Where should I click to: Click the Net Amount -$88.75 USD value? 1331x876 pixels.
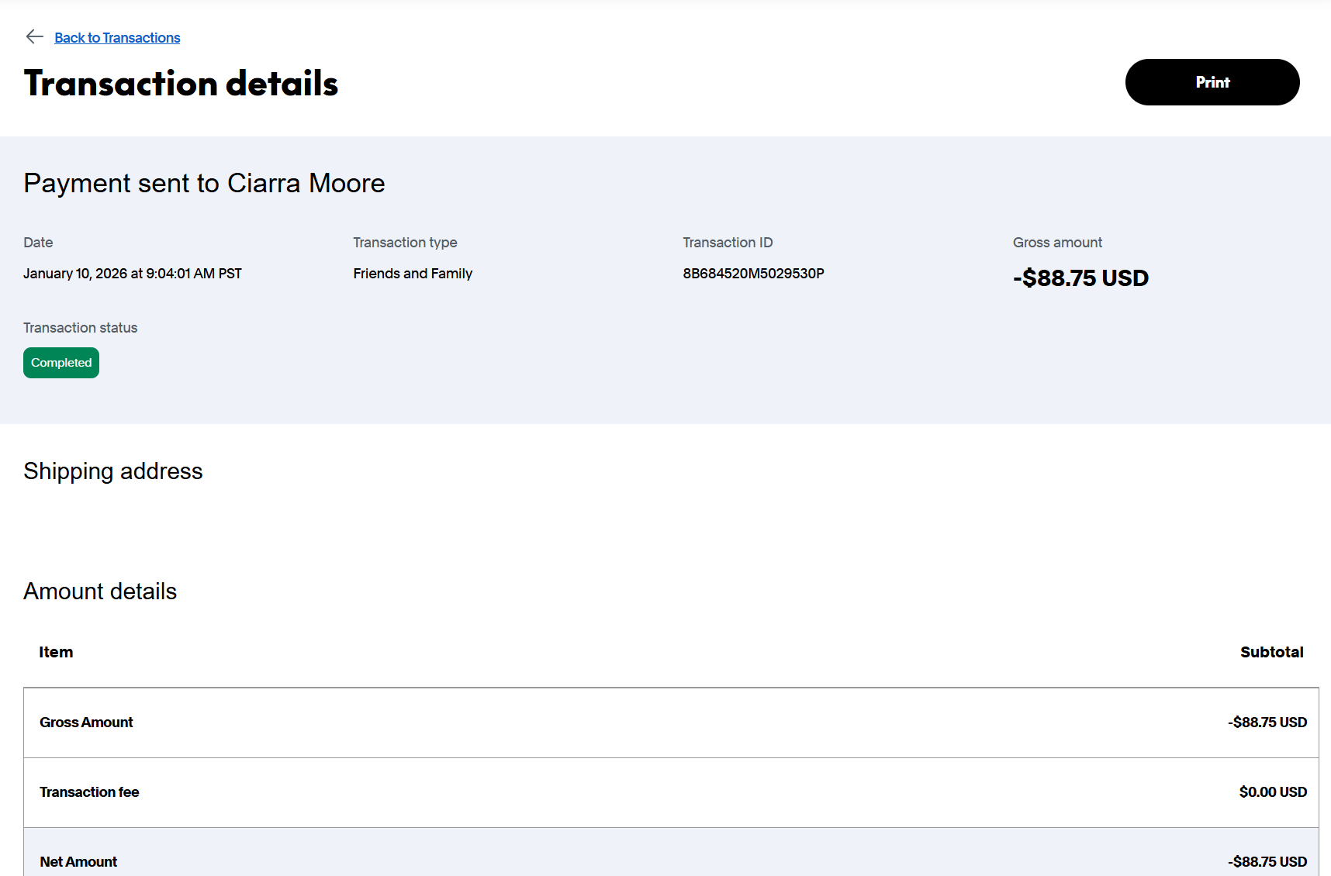coord(1267,862)
